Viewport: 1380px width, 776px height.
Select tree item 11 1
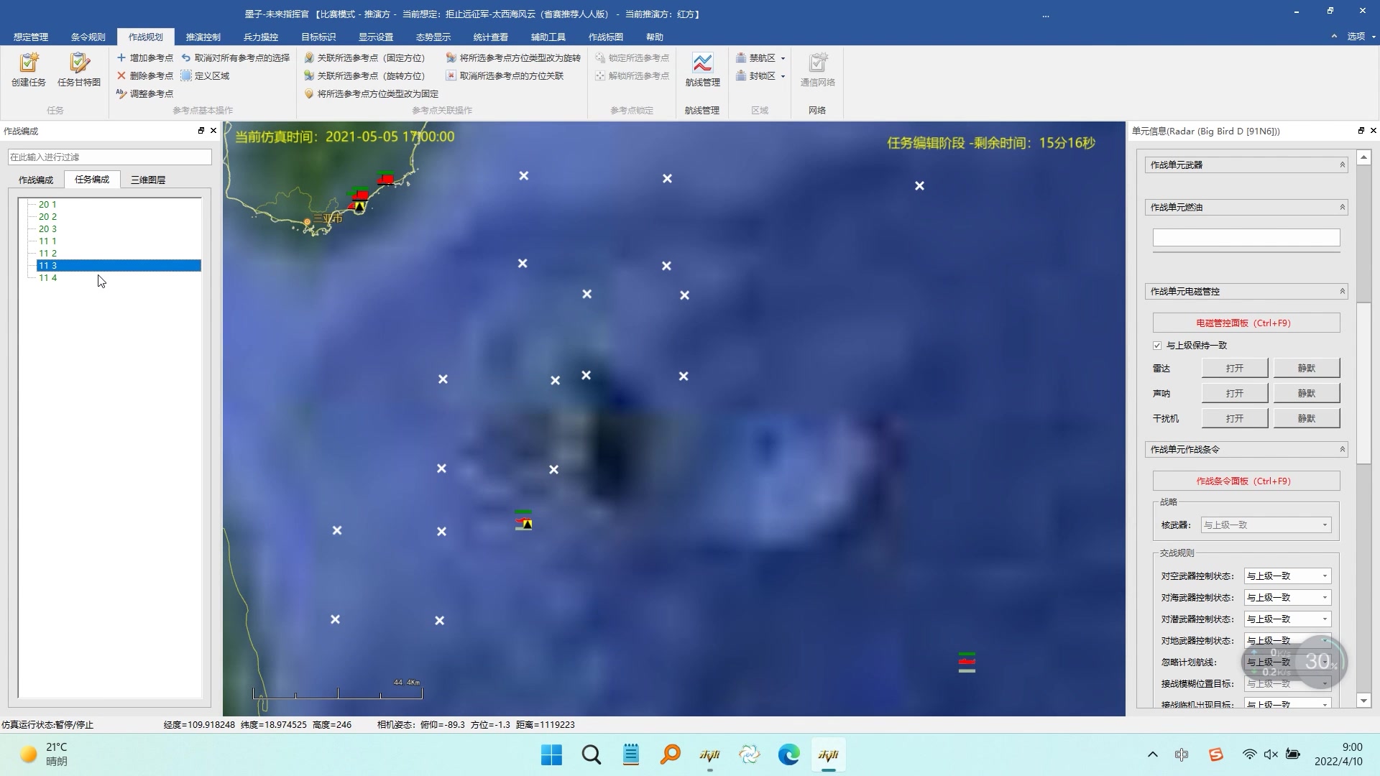point(47,241)
